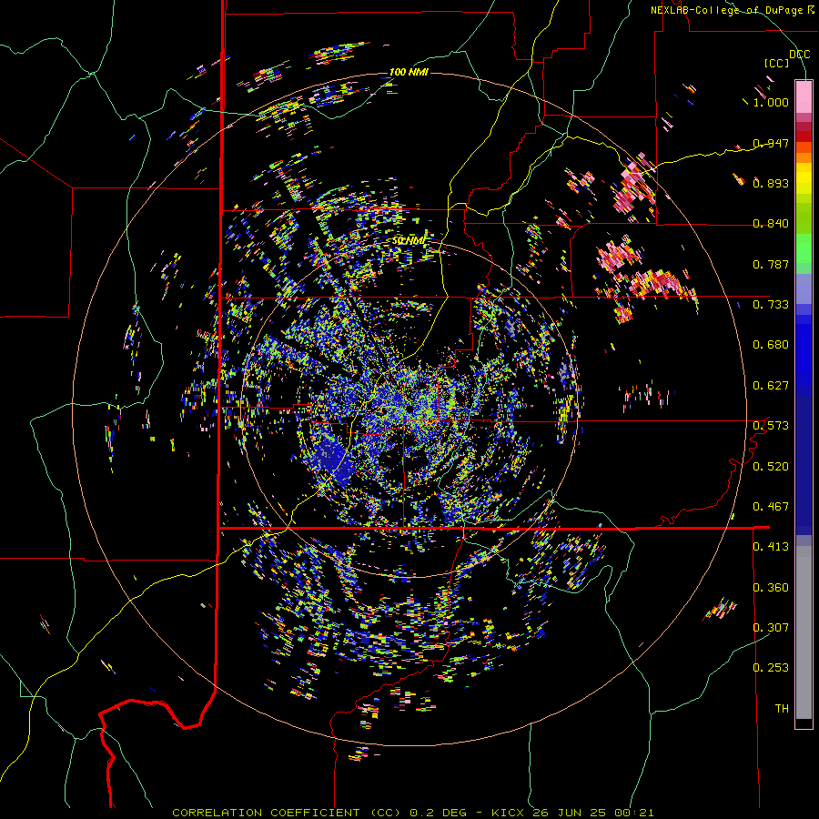Click the DCC label above the color bar
The height and width of the screenshot is (819, 819).
[x=799, y=55]
